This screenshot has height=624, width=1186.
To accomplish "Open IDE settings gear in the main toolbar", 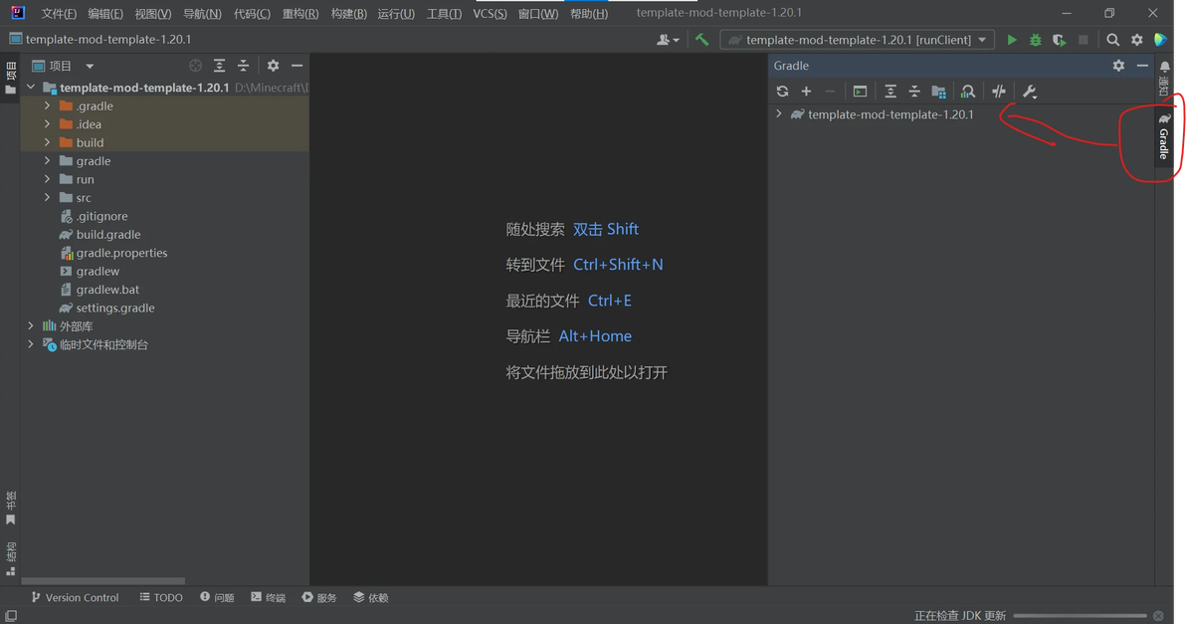I will click(x=1137, y=40).
